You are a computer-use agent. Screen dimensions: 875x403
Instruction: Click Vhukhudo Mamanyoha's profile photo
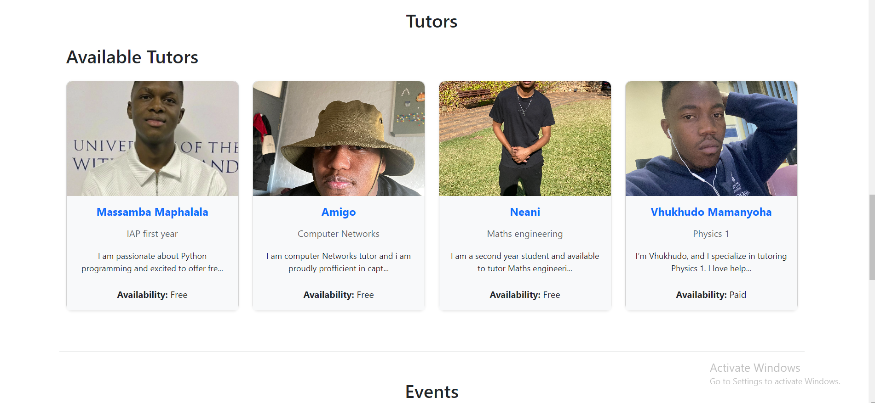(711, 139)
